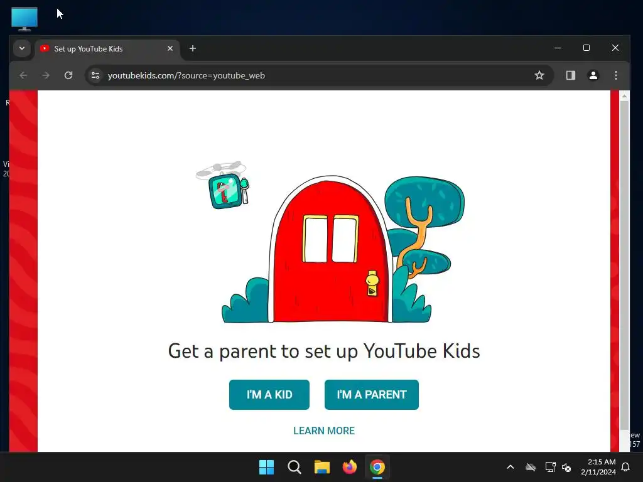The image size is (643, 482).
Task: Click the scrollbar up arrow
Action: pos(624,96)
